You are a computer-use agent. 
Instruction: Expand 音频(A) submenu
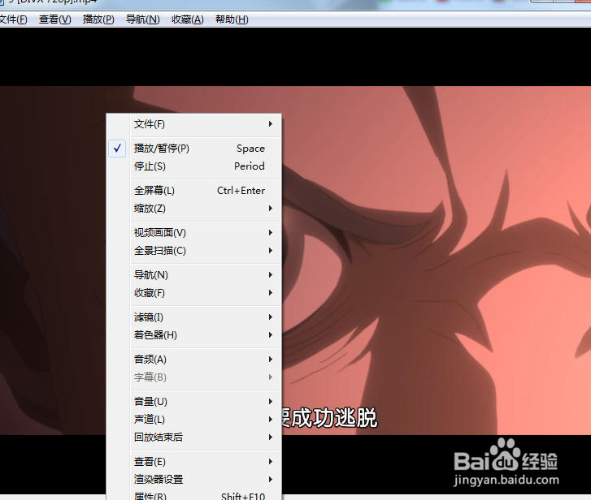(x=193, y=360)
